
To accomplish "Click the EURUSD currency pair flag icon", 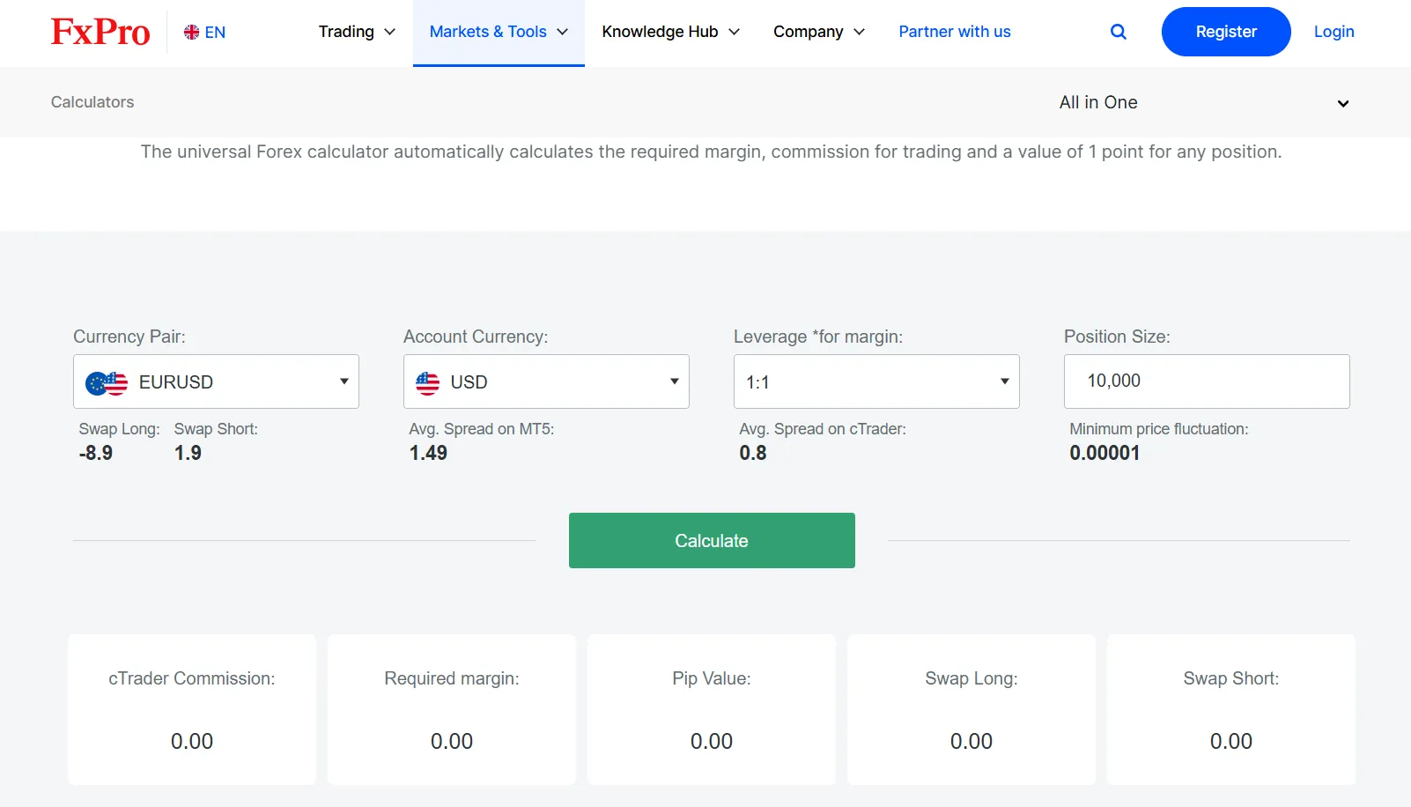I will point(107,382).
